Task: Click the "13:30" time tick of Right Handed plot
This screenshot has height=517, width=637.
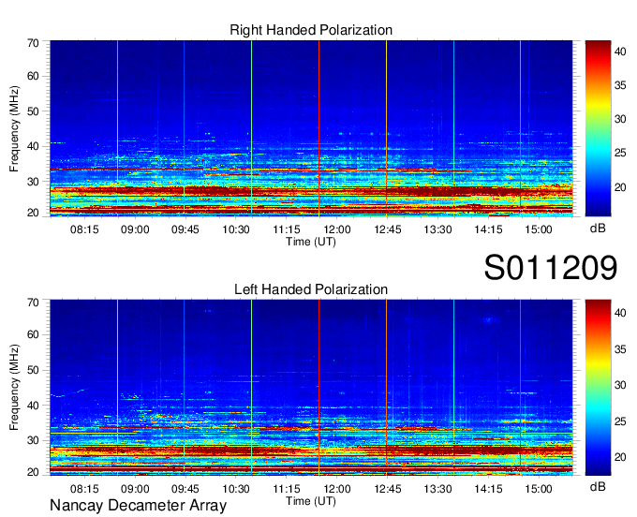Action: point(438,229)
